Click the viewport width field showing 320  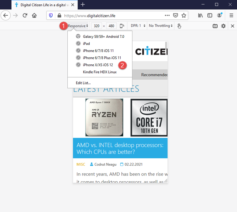(97, 26)
